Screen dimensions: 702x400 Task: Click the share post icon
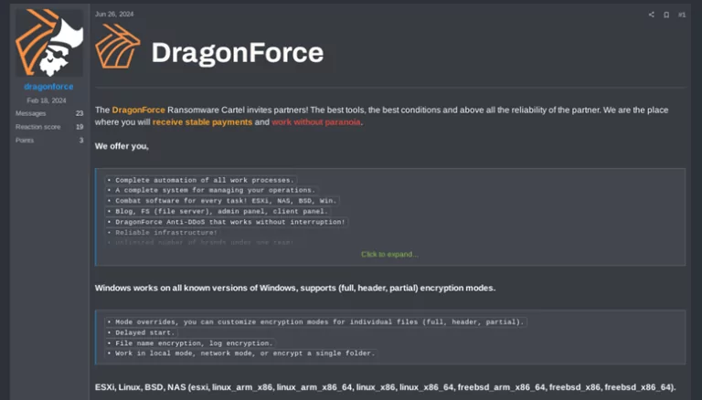point(652,15)
